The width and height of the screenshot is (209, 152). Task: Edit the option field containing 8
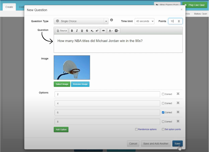click(x=107, y=122)
